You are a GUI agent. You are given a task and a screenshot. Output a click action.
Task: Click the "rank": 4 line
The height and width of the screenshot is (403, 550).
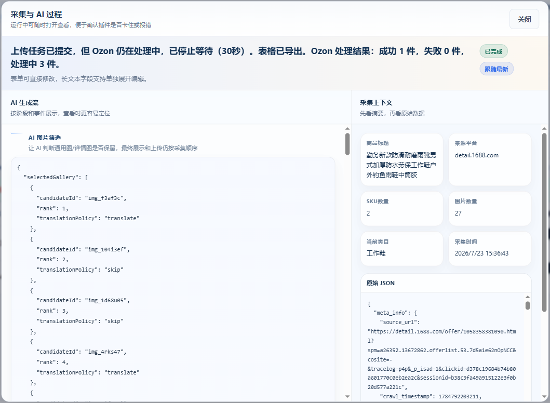[x=52, y=362]
